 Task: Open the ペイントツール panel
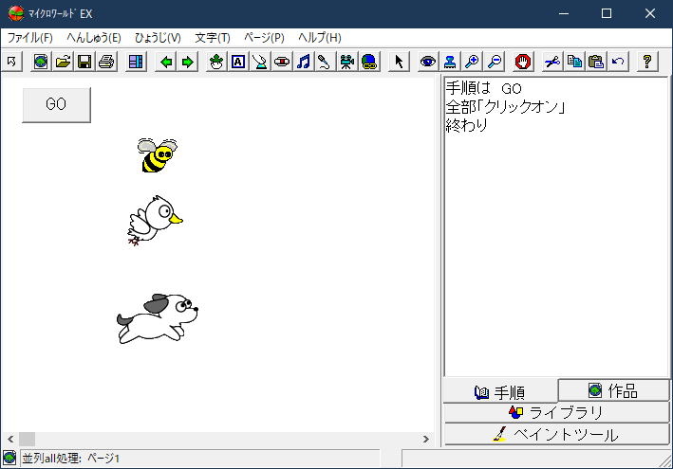tap(556, 434)
